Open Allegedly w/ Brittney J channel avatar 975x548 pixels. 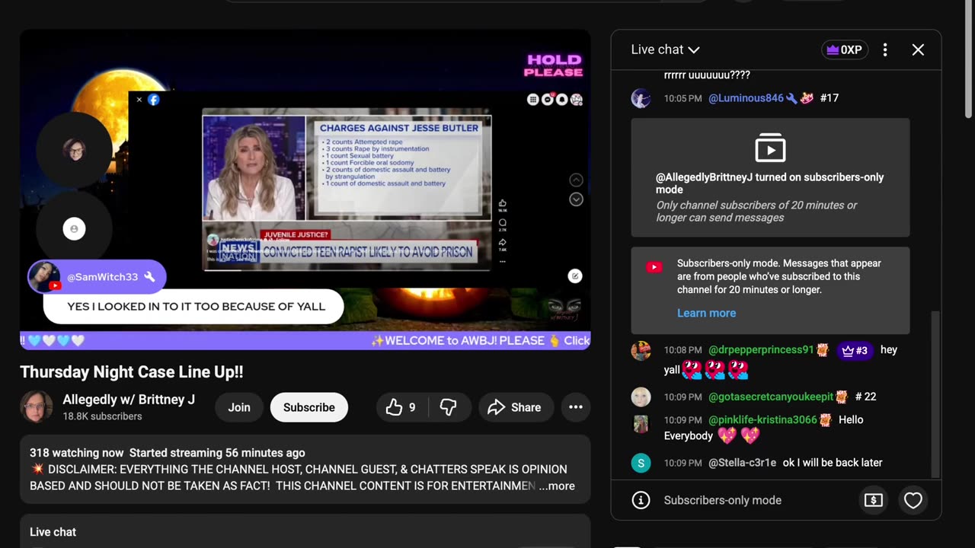(36, 406)
